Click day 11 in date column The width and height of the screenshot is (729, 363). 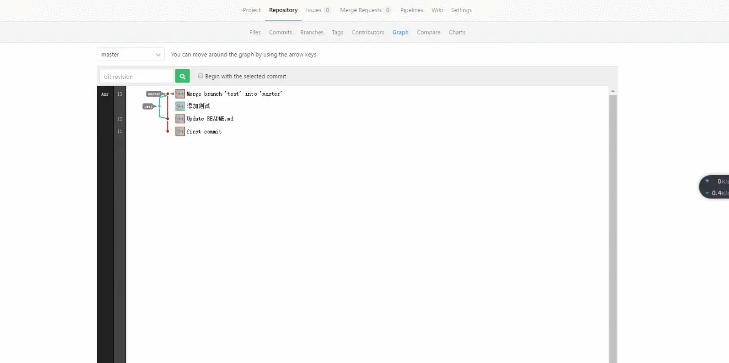[120, 132]
